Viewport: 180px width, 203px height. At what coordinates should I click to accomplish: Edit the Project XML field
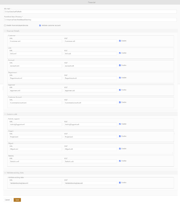35,137
